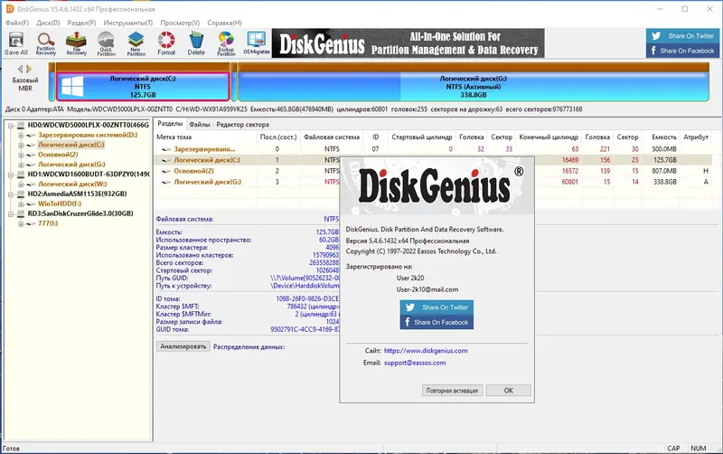The image size is (723, 454).
Task: Select the C: partition block with Windows logo
Action: (143, 86)
